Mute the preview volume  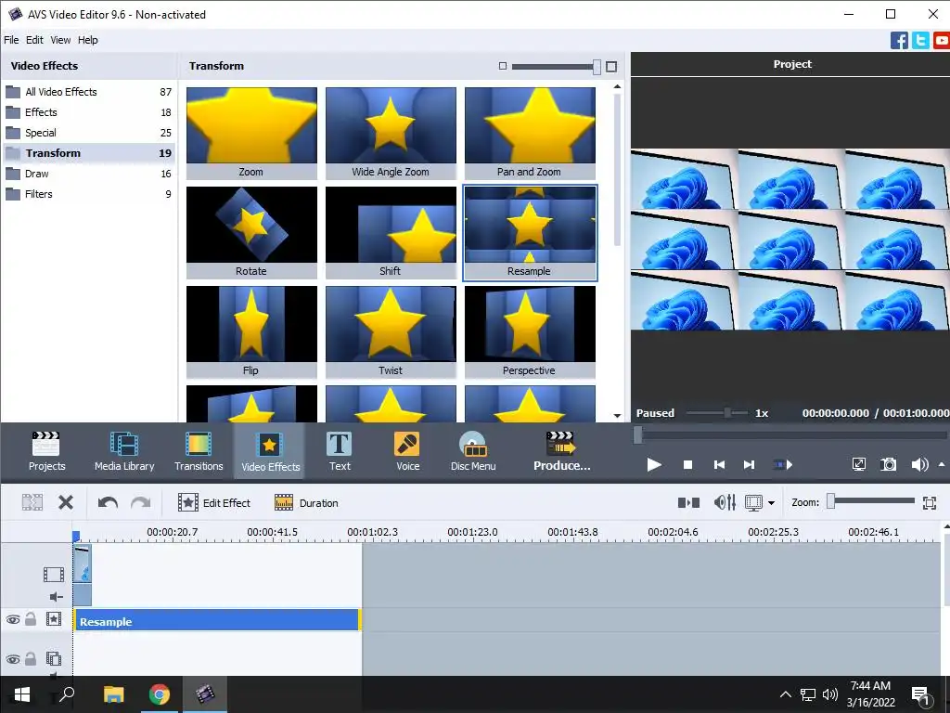919,465
